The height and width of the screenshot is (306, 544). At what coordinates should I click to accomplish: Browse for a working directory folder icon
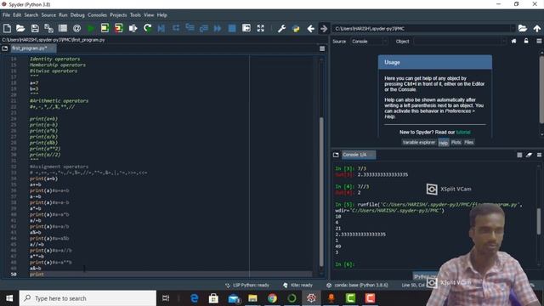coord(523,28)
